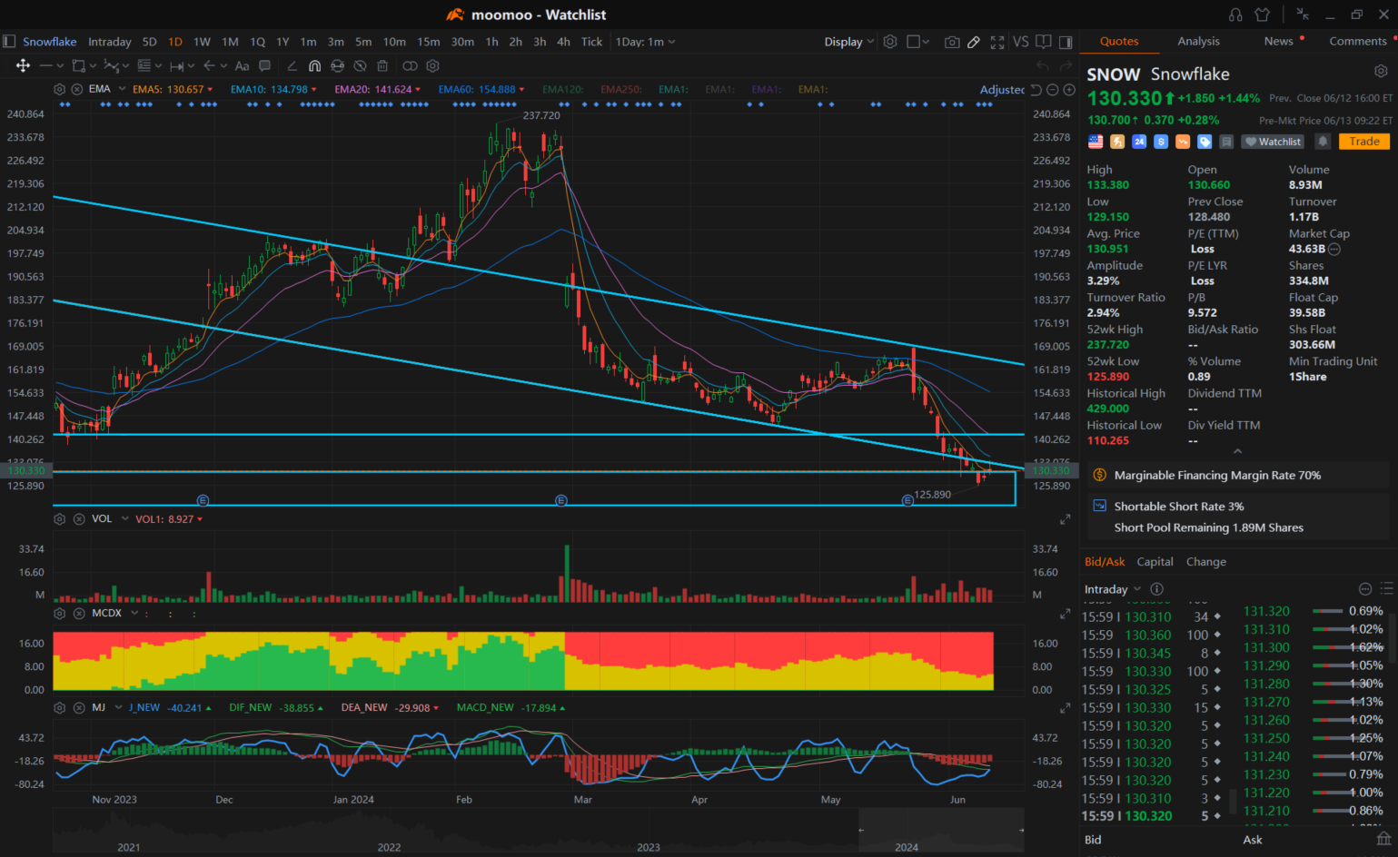The height and width of the screenshot is (857, 1398).
Task: Click the Watchlist heart button
Action: point(1274,142)
